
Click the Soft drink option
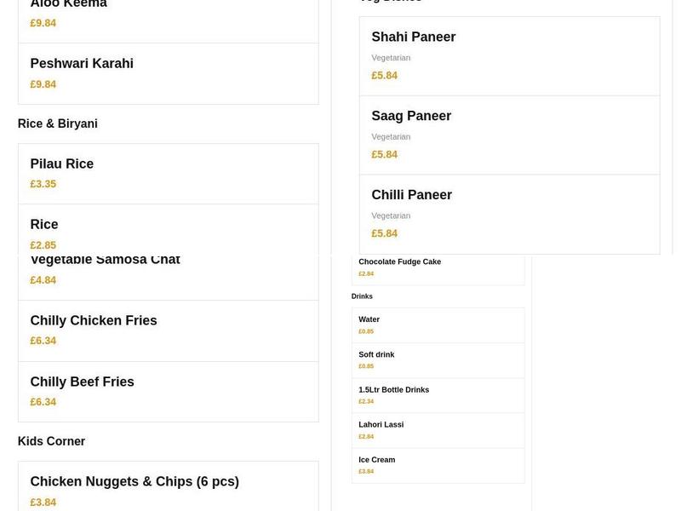[x=376, y=354]
